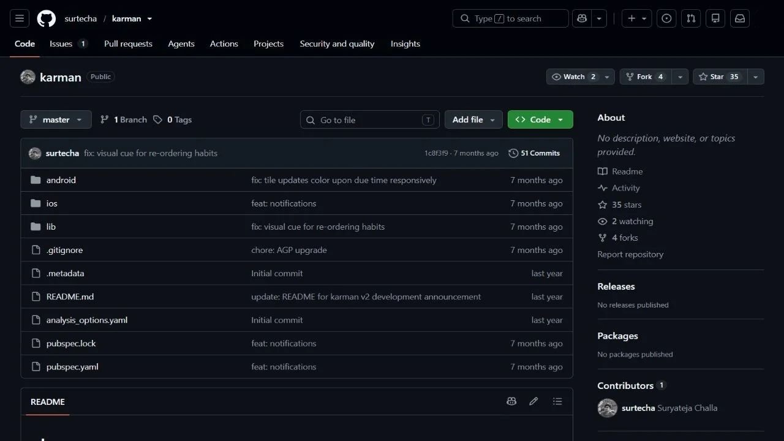Screen dimensions: 784x441
Task: View the 1 Branch list
Action: tap(124, 119)
